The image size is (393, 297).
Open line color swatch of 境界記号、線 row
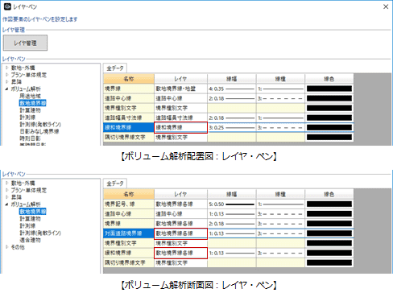(329, 204)
